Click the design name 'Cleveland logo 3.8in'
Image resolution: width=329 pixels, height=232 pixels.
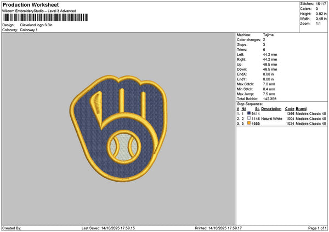pos(36,25)
